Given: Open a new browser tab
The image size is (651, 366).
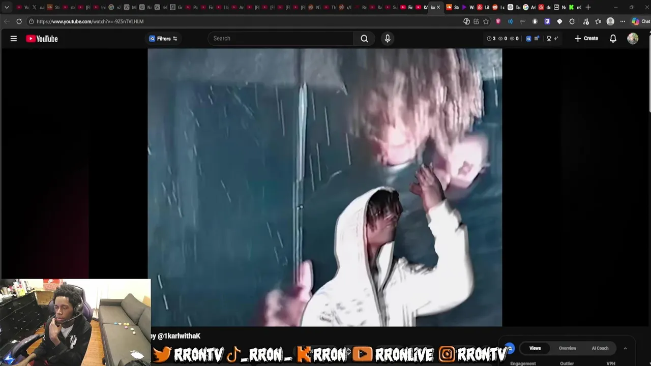Looking at the screenshot, I should pyautogui.click(x=588, y=7).
